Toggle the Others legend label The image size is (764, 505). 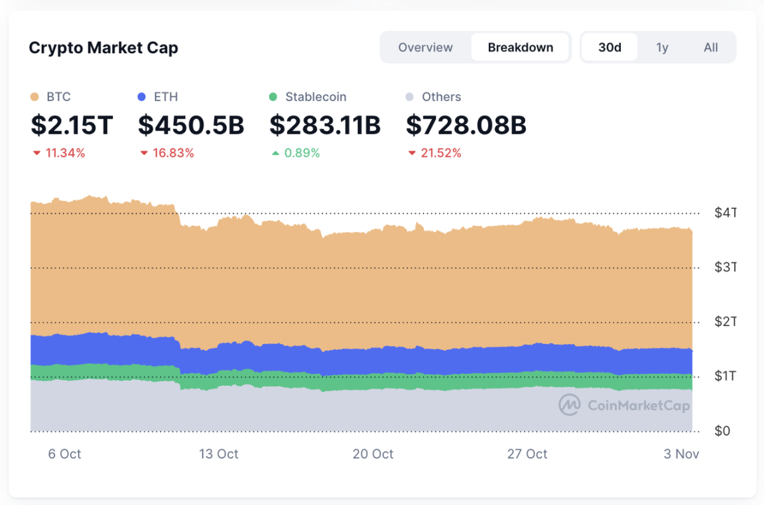tap(441, 97)
